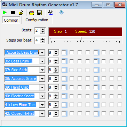Enable step 5 for Side Stick row
127x127 pixels.
point(96,70)
